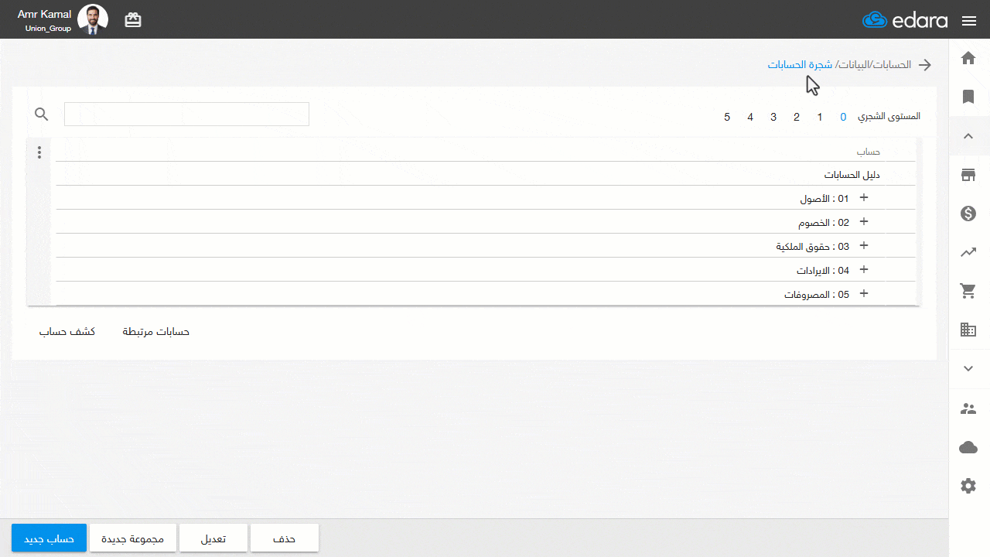
Task: Click the gift box icon in header
Action: point(133,20)
